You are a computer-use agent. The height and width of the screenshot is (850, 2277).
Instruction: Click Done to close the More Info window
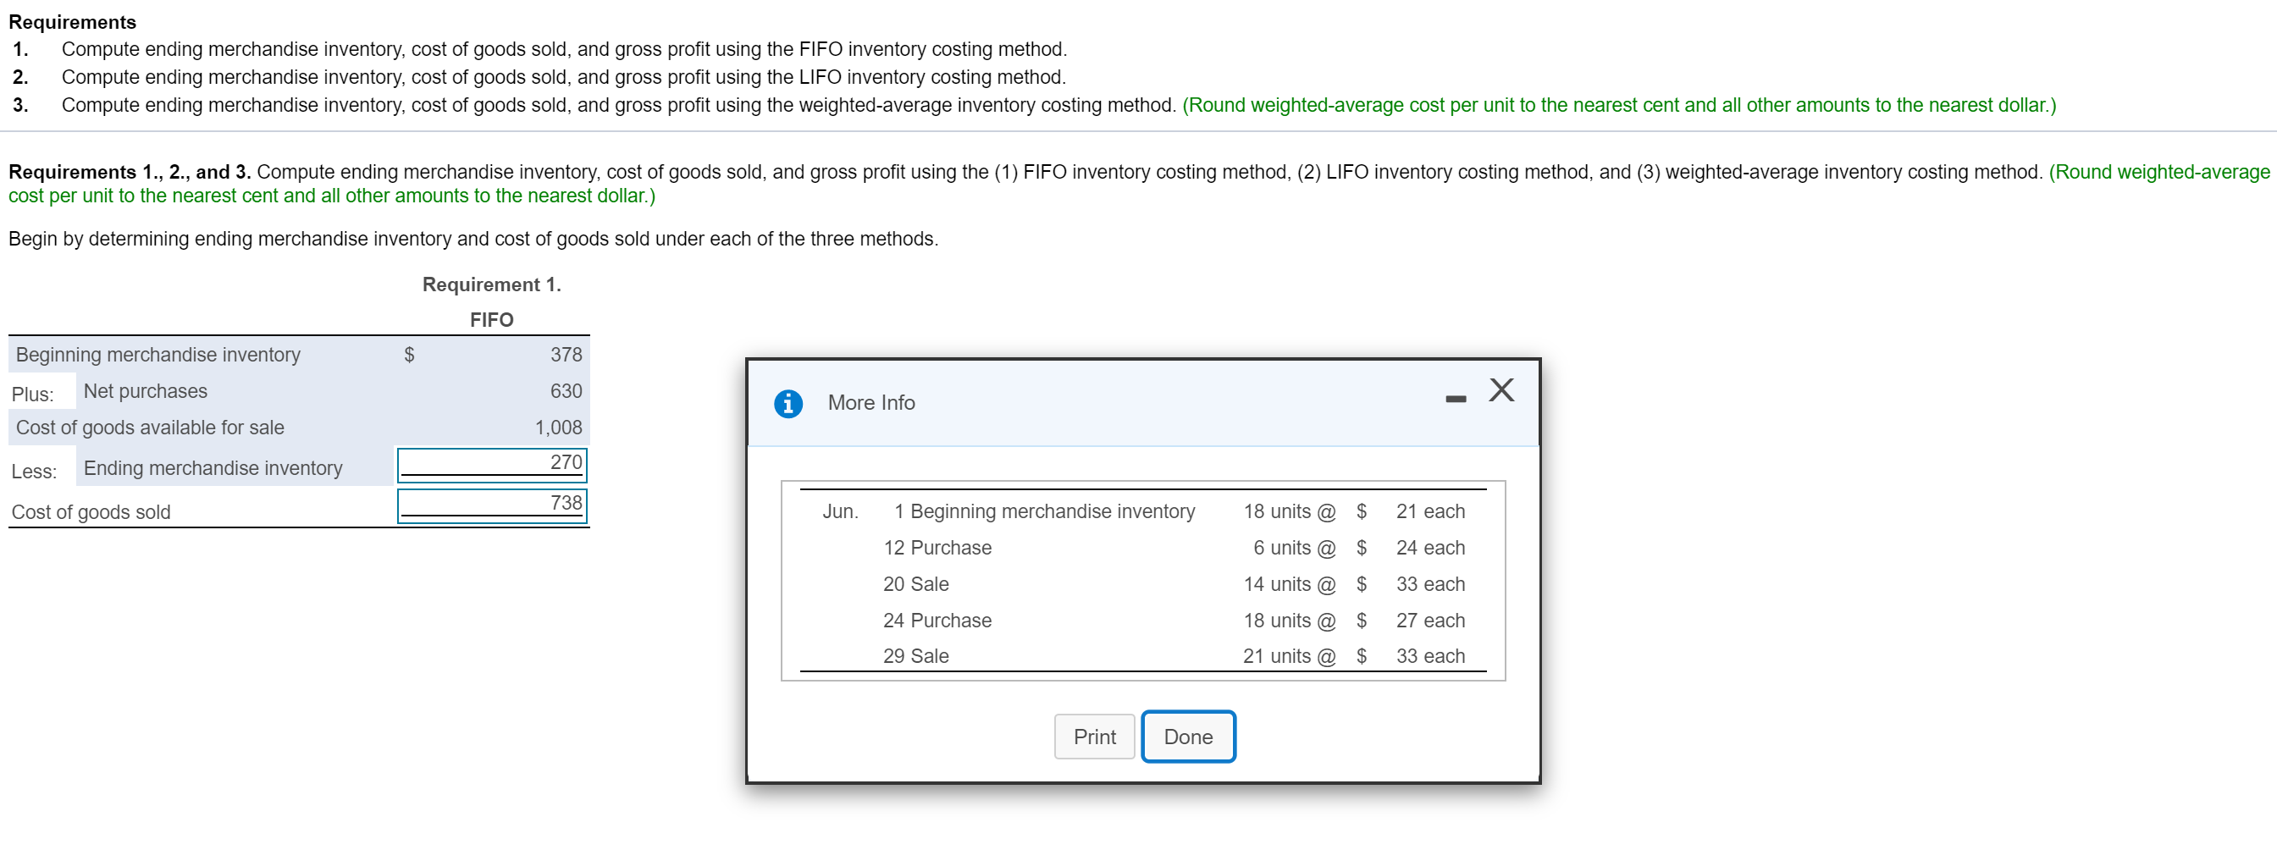(x=1187, y=736)
